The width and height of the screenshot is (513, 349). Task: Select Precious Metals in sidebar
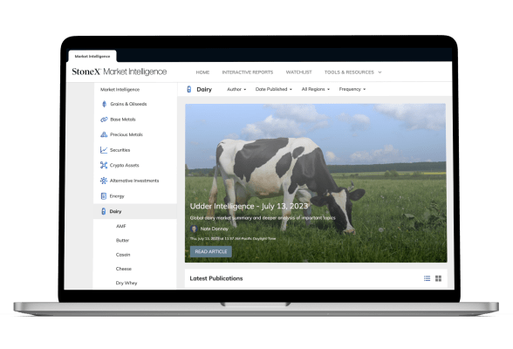point(127,134)
